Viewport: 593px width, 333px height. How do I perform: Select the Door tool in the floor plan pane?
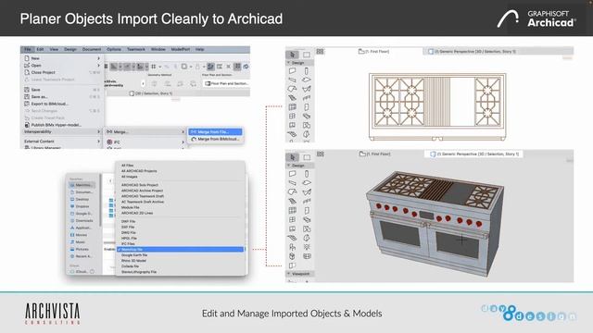click(x=307, y=107)
